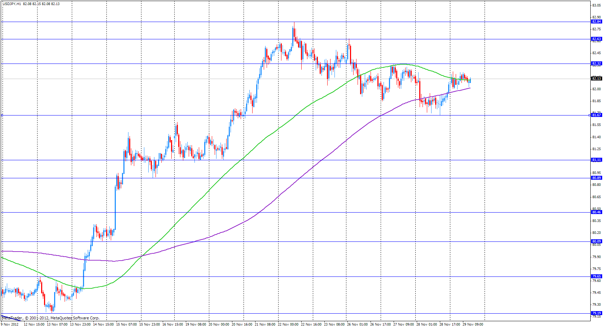Click the 27 Nov 09:00 time label
This screenshot has width=604, height=327.
(404, 324)
